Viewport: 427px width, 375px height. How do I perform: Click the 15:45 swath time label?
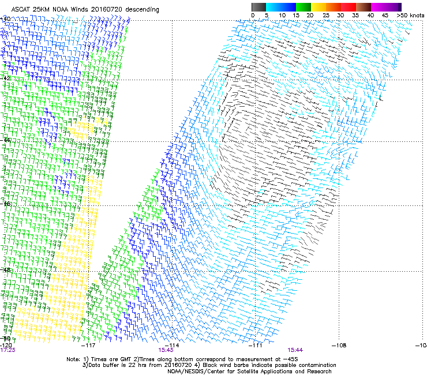pyautogui.click(x=166, y=350)
